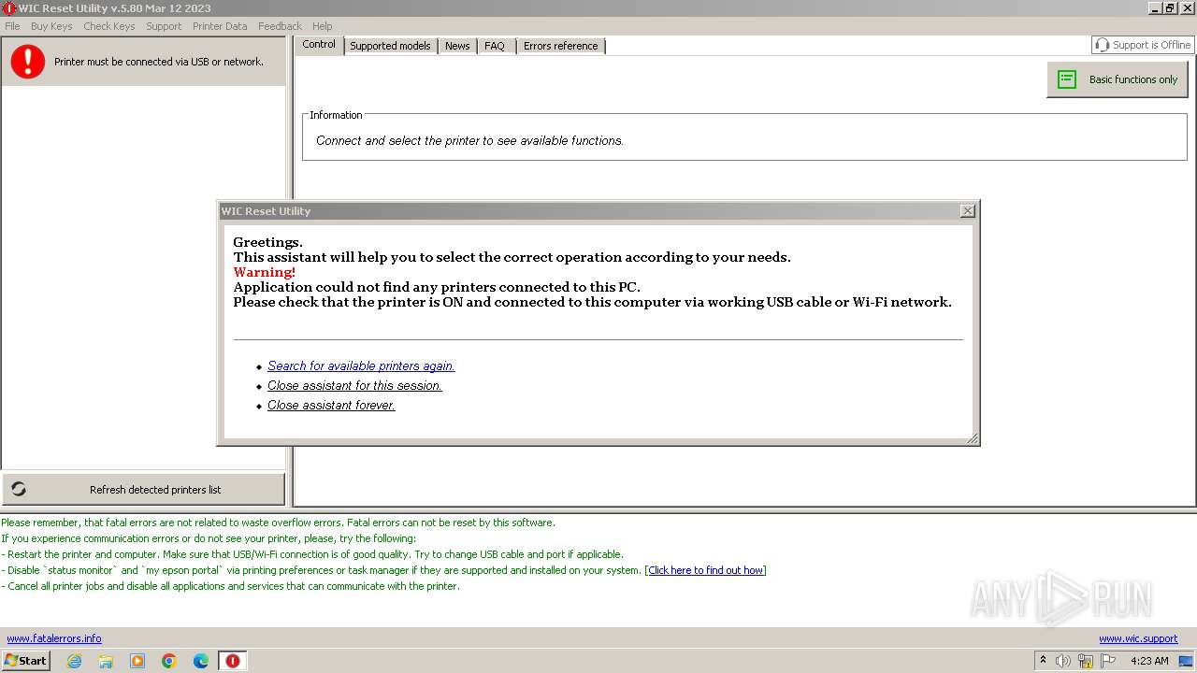Switch to the Control tab

pos(319,45)
